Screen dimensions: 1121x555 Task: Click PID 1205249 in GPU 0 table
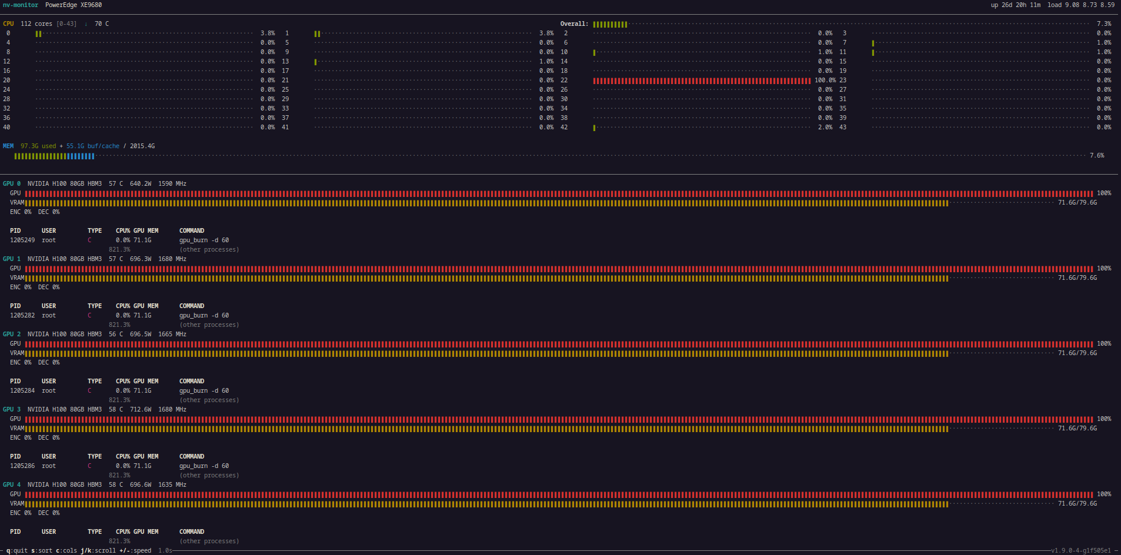22,240
